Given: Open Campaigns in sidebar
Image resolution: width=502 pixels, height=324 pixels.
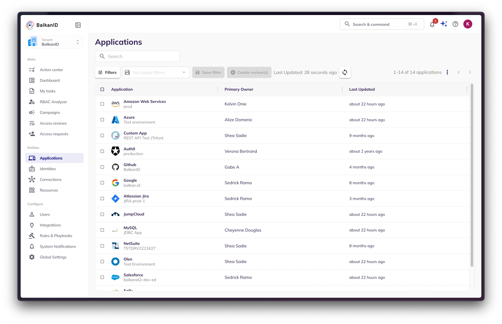Looking at the screenshot, I should (54, 113).
